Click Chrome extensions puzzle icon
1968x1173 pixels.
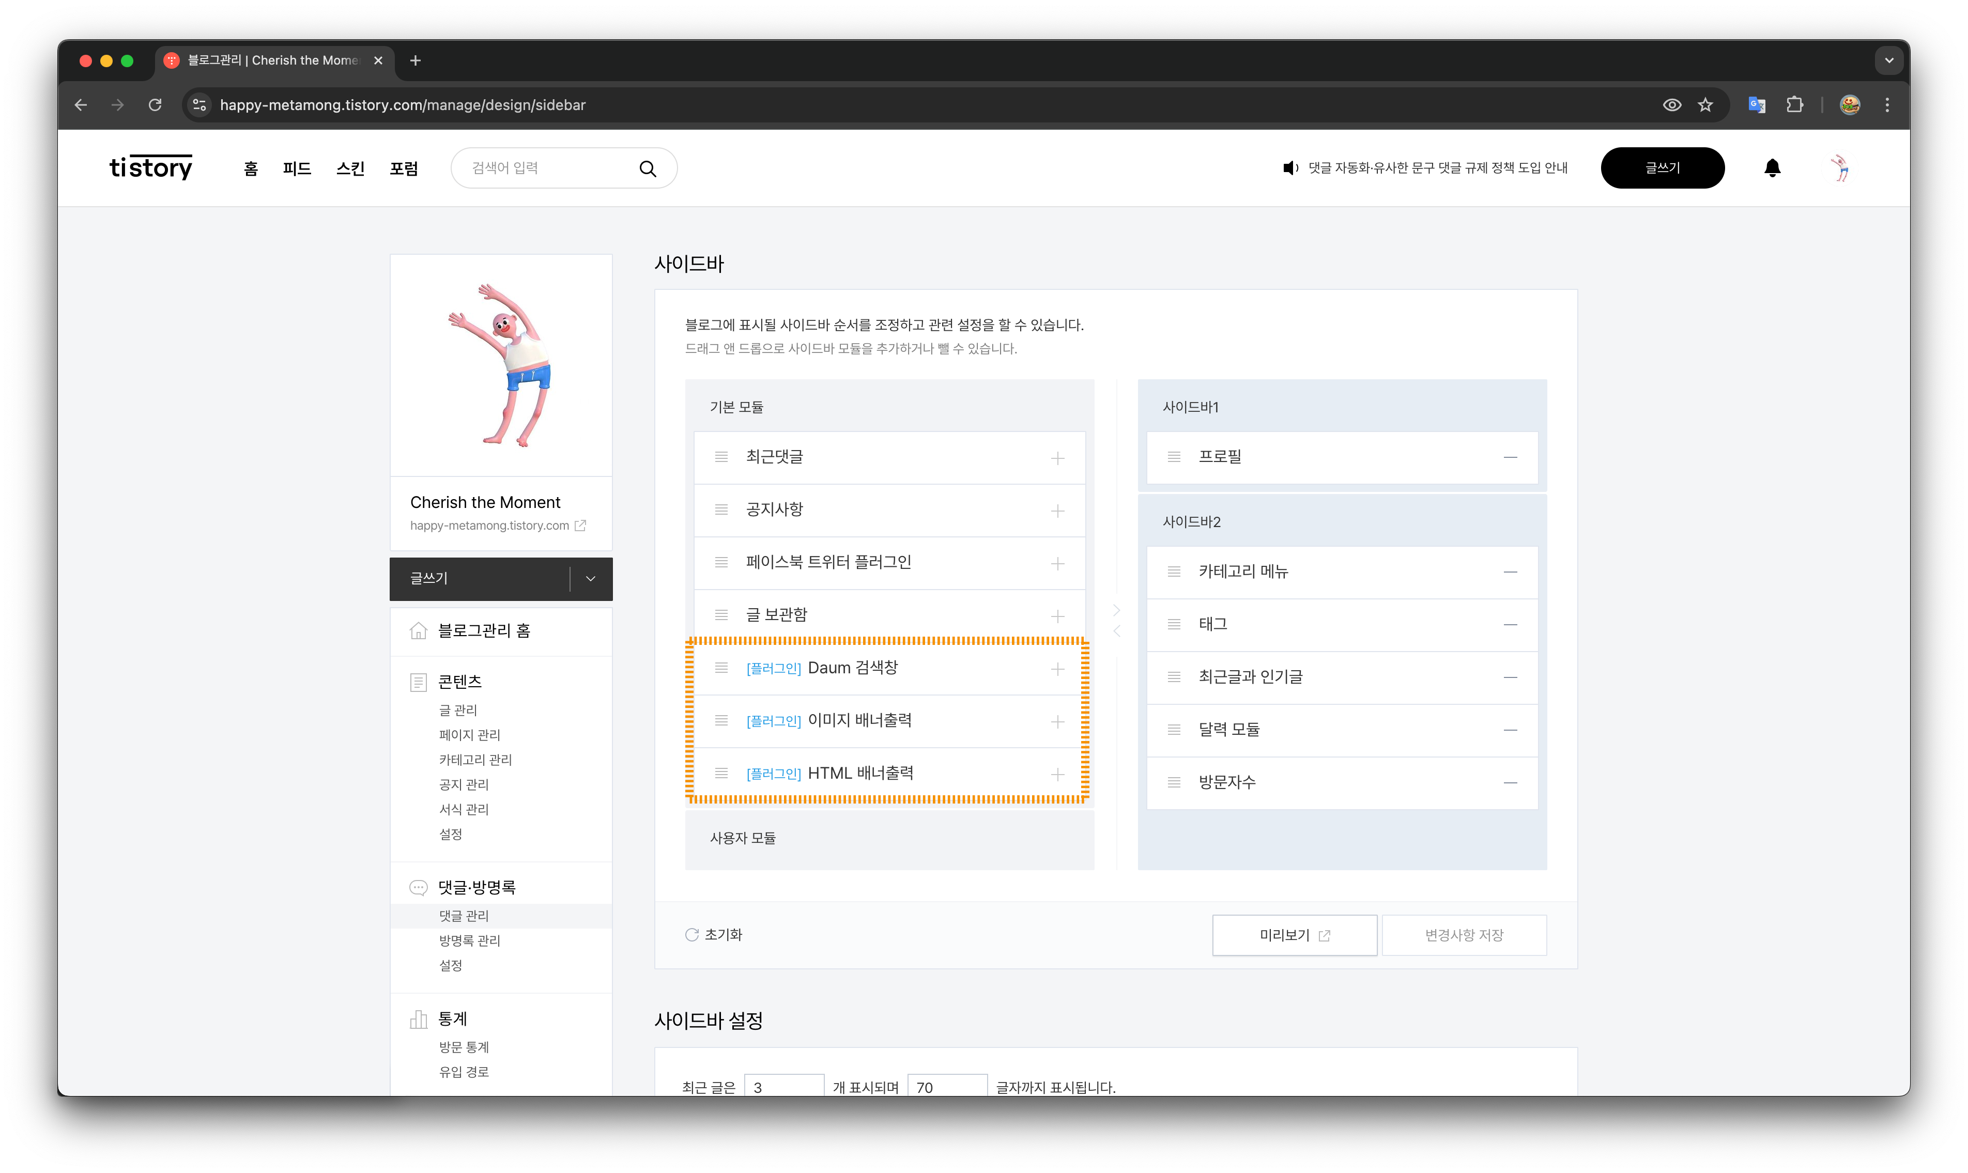point(1794,105)
